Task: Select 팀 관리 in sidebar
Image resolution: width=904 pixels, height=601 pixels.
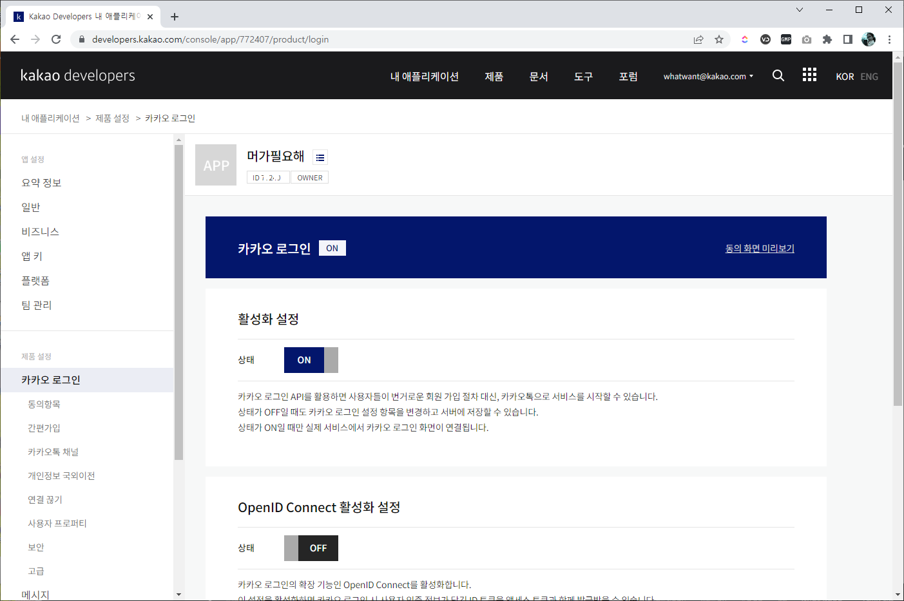Action: 36,305
